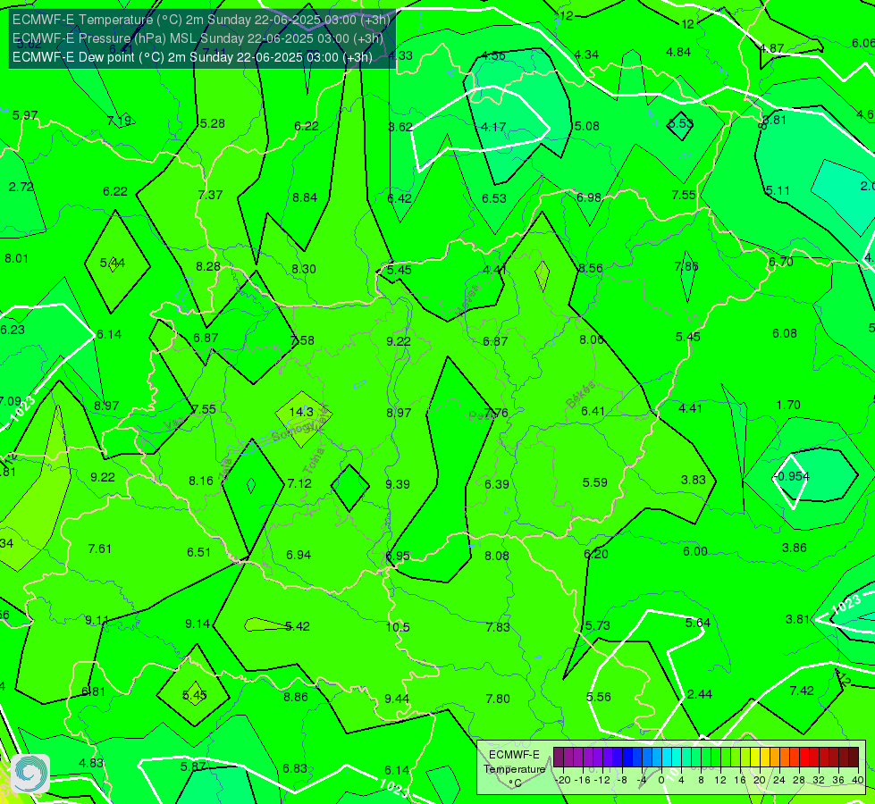This screenshot has height=804, width=875.
Task: Select the ECMWF-E Temperature 2m layer label
Action: tap(201, 20)
